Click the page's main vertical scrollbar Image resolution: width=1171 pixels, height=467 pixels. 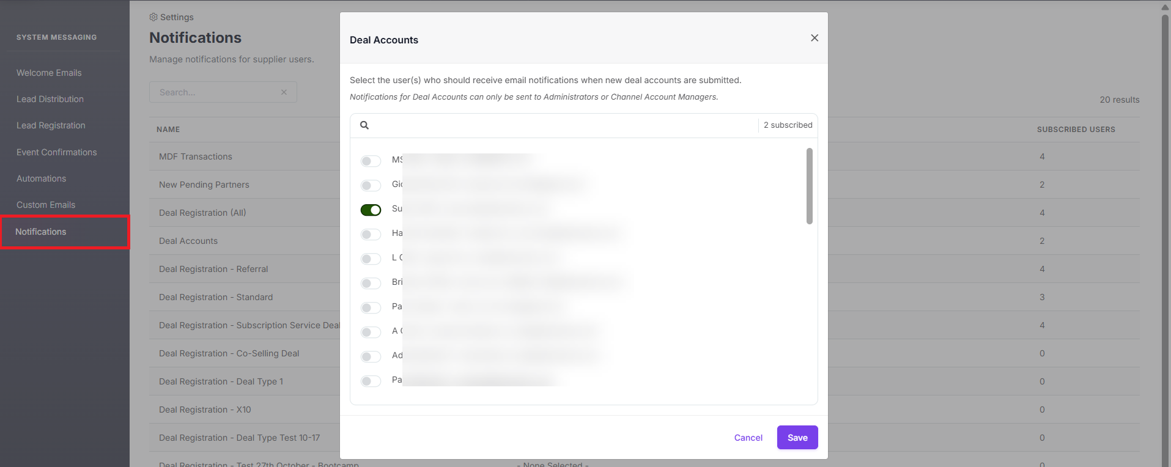pos(1165,238)
